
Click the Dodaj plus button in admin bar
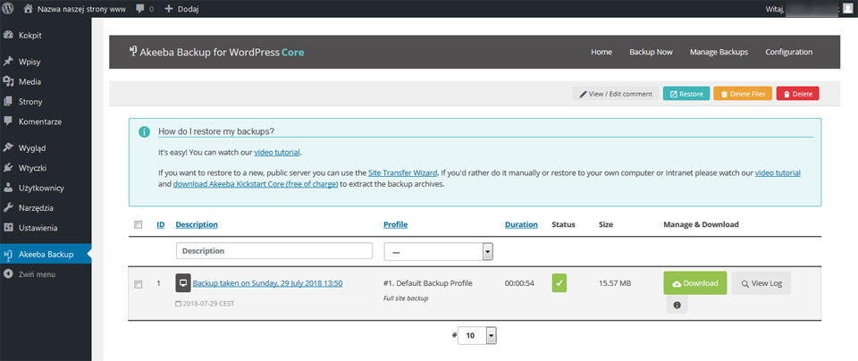click(181, 9)
